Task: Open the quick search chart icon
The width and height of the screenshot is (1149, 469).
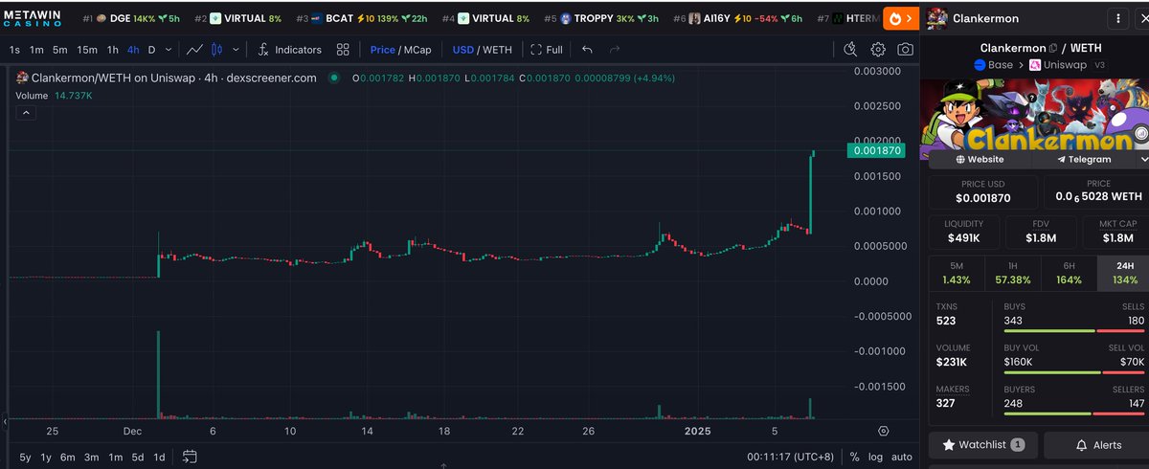Action: [850, 49]
